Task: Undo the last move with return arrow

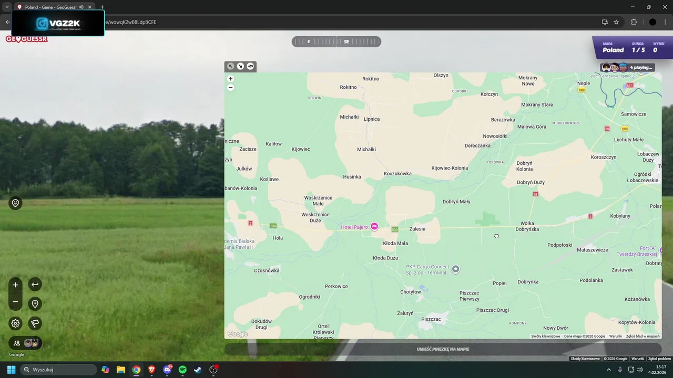Action: (x=35, y=285)
